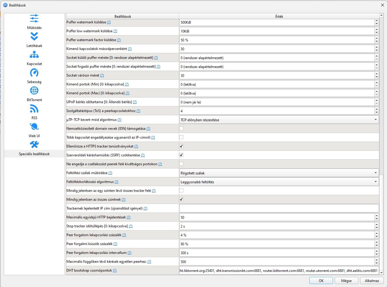Viewport: 387px width, 287px height.
Task: Open the Letöltések settings icon
Action: 34,37
